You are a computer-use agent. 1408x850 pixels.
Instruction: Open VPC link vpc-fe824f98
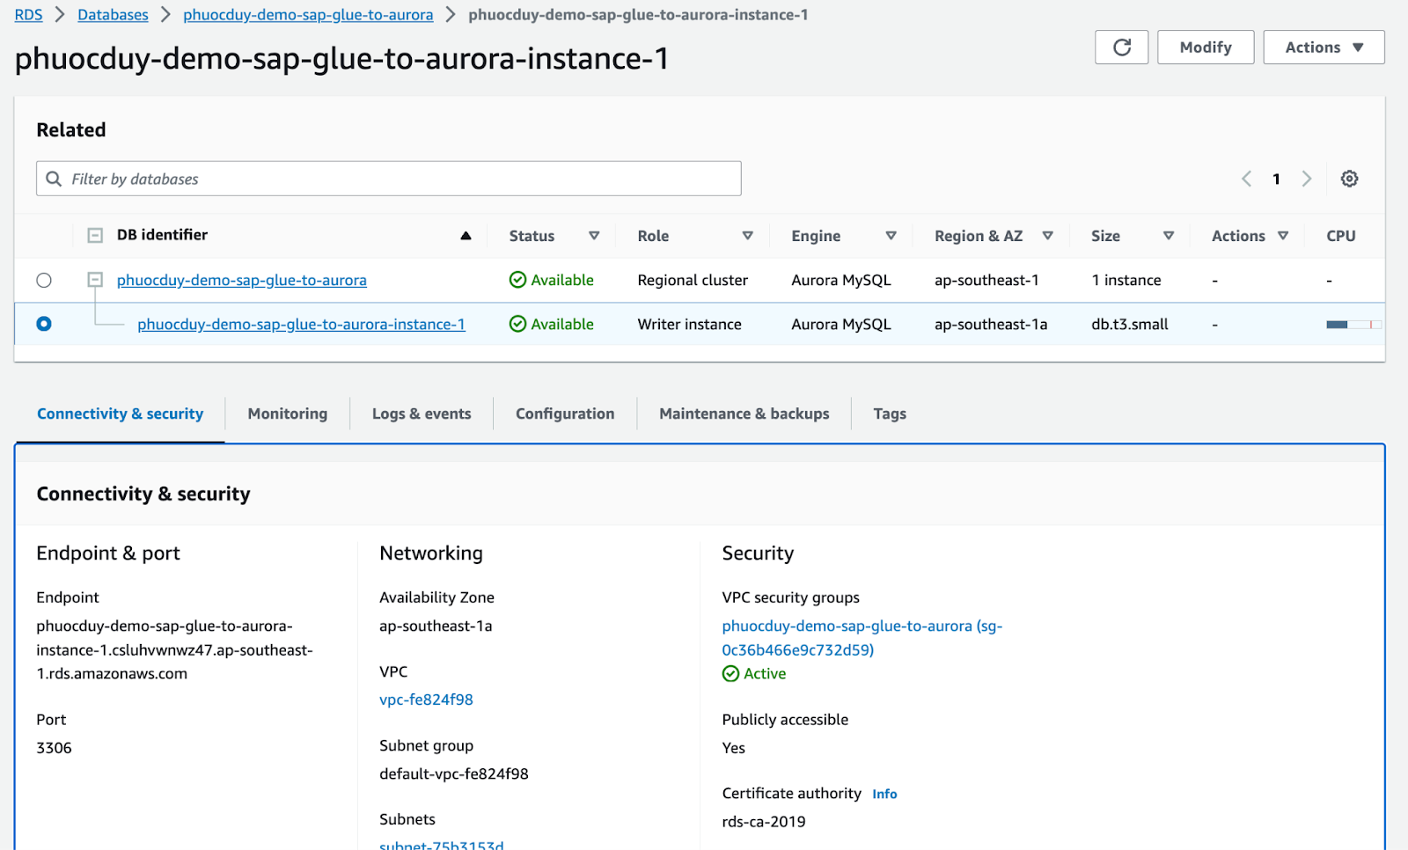(426, 700)
